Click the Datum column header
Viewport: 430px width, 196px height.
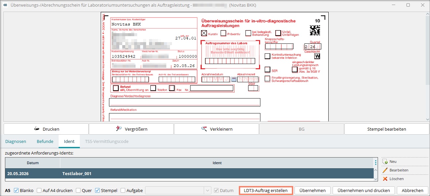tap(33, 163)
